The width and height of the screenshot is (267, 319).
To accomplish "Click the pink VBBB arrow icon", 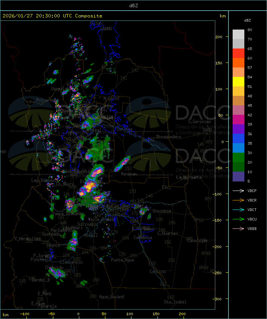I will pos(238,228).
